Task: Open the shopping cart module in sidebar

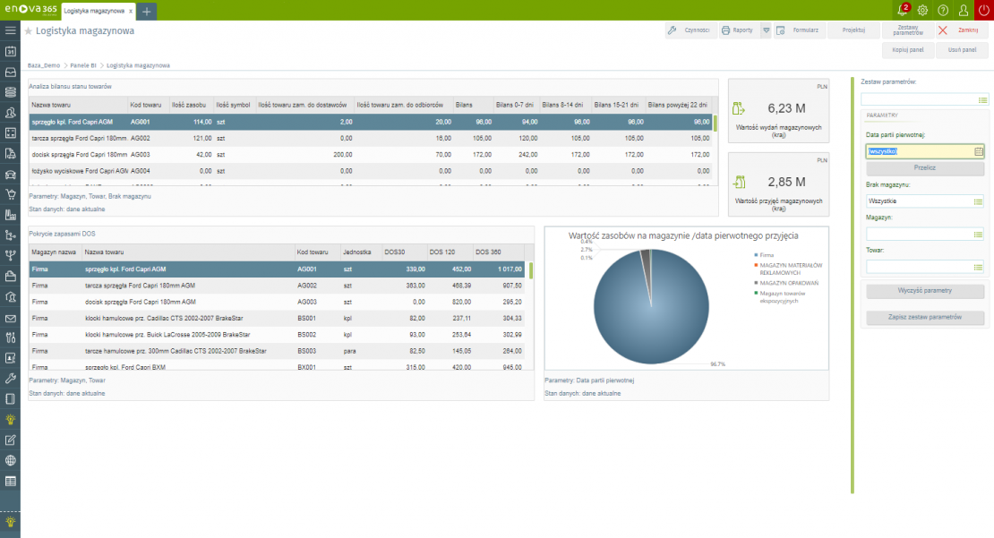Action: click(x=11, y=194)
